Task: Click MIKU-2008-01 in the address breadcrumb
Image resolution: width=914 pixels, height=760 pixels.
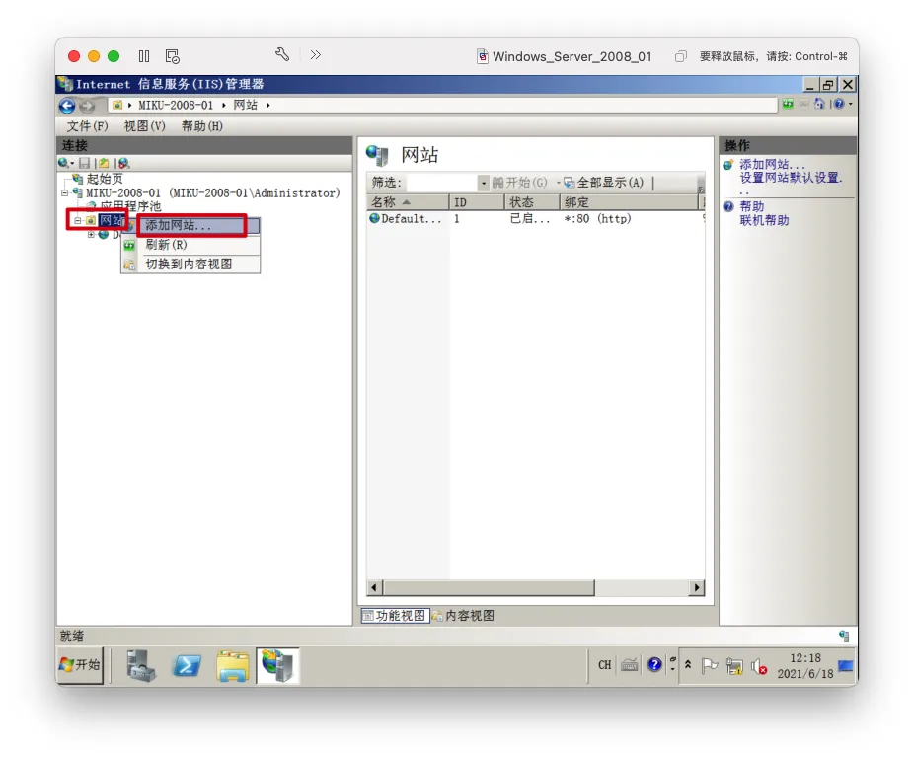Action: (x=176, y=105)
